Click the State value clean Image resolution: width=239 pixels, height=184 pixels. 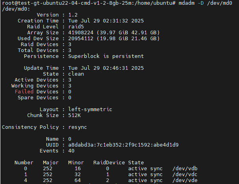pos(76,74)
